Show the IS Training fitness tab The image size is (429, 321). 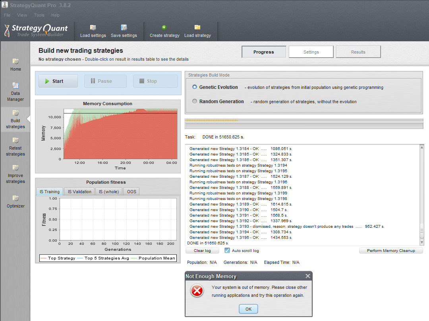(50, 192)
